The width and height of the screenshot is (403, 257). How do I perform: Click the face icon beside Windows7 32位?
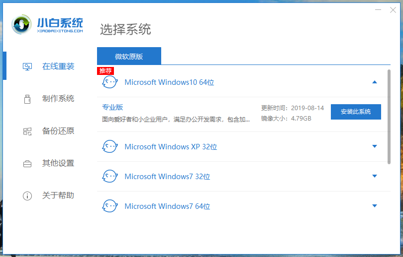(x=110, y=176)
